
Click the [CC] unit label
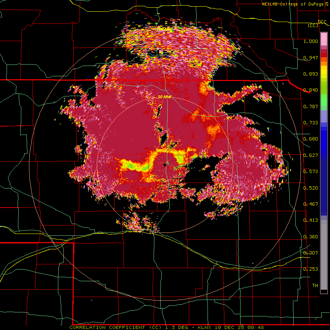click(313, 25)
